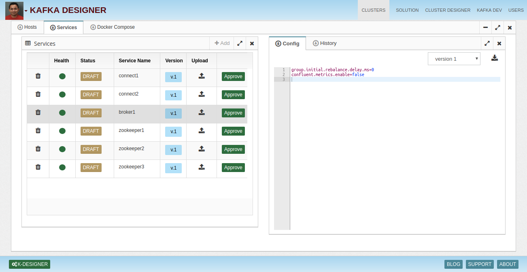This screenshot has height=272, width=527.
Task: Click the trash icon for zookeeper3
Action: [x=38, y=167]
